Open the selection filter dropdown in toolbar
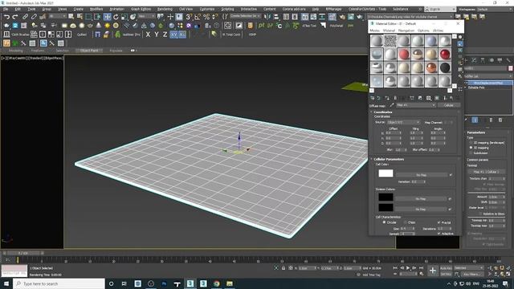 (57, 16)
